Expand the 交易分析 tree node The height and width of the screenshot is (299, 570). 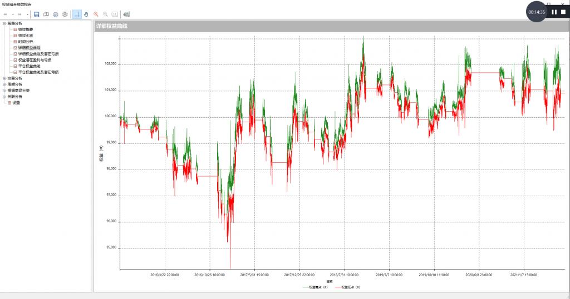point(4,78)
